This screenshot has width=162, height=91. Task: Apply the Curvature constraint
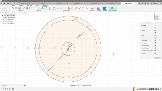point(87,8)
